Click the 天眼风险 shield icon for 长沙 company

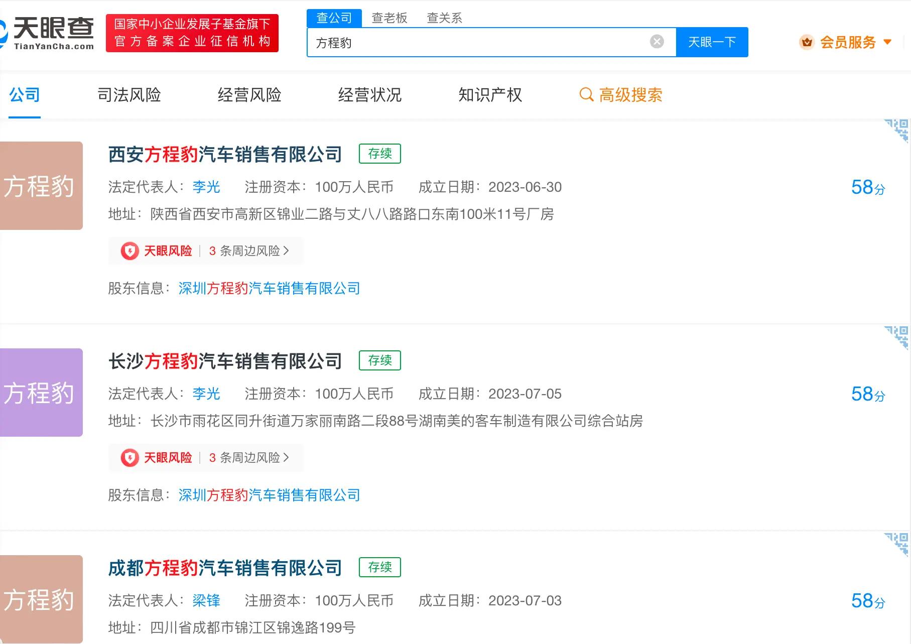pos(130,457)
